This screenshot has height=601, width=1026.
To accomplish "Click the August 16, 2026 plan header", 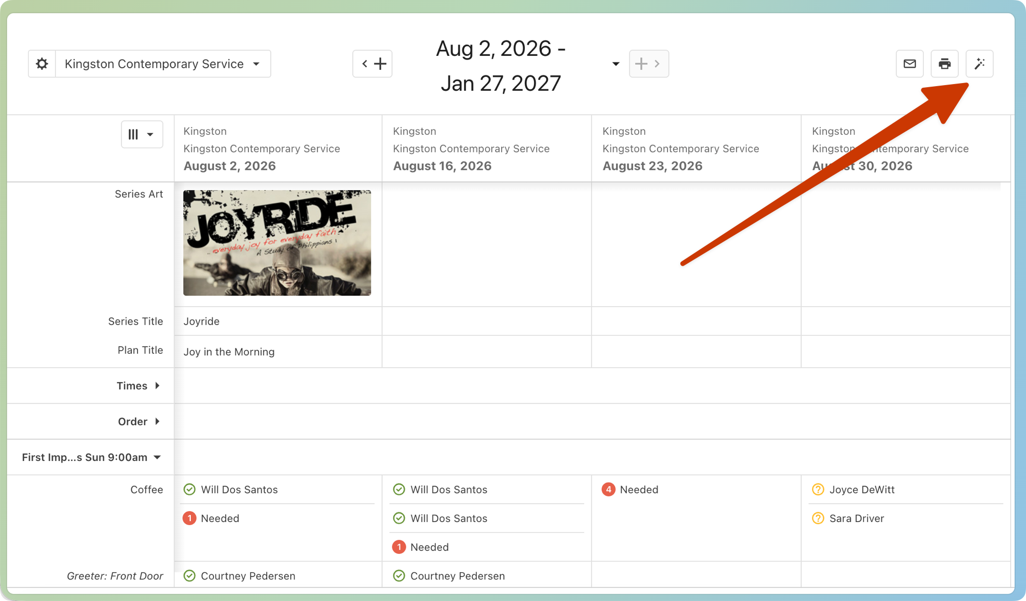I will (x=442, y=166).
